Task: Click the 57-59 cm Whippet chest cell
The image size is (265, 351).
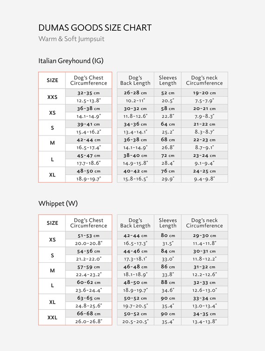Action: coord(88,267)
